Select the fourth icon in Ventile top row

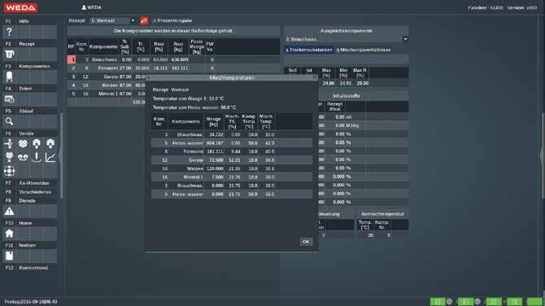coord(50,143)
